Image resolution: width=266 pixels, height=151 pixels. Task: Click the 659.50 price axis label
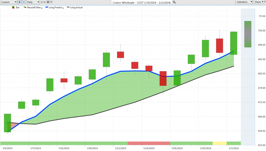[262, 131]
